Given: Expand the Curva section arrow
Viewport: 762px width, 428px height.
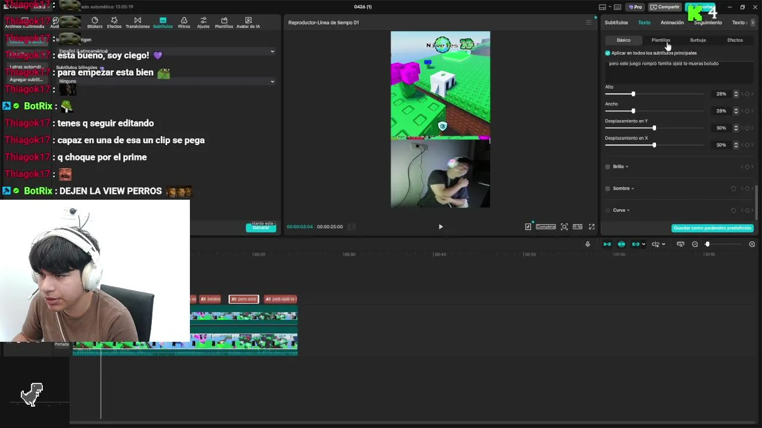Looking at the screenshot, I should click(628, 210).
